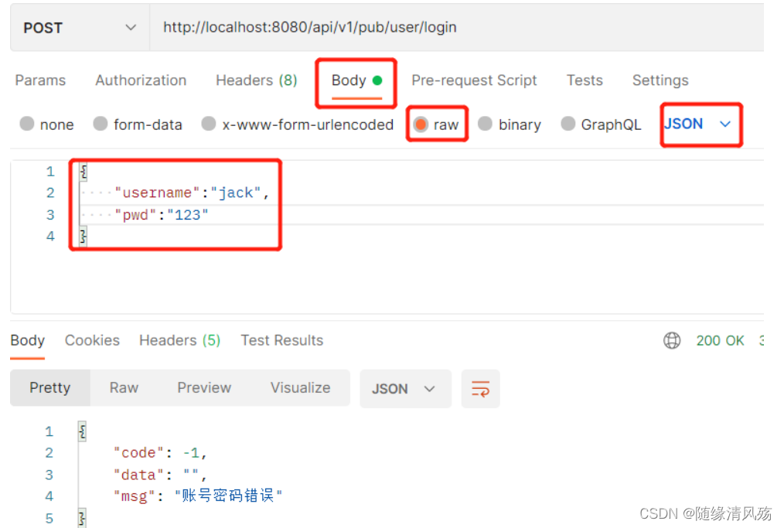Open the Tests tab
The width and height of the screenshot is (784, 528).
(x=585, y=80)
